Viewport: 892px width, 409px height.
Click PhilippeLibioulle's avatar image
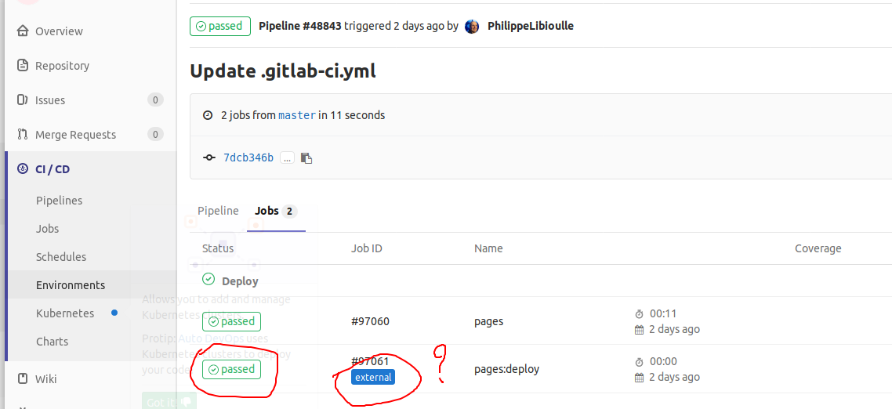[x=472, y=27]
